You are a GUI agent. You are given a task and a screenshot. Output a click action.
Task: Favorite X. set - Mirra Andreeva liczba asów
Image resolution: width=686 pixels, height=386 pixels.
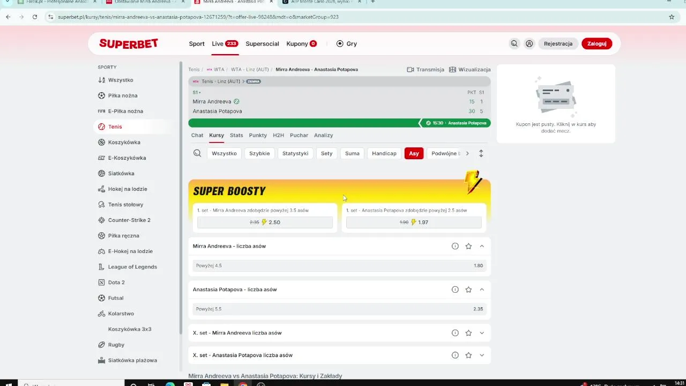pos(468,333)
